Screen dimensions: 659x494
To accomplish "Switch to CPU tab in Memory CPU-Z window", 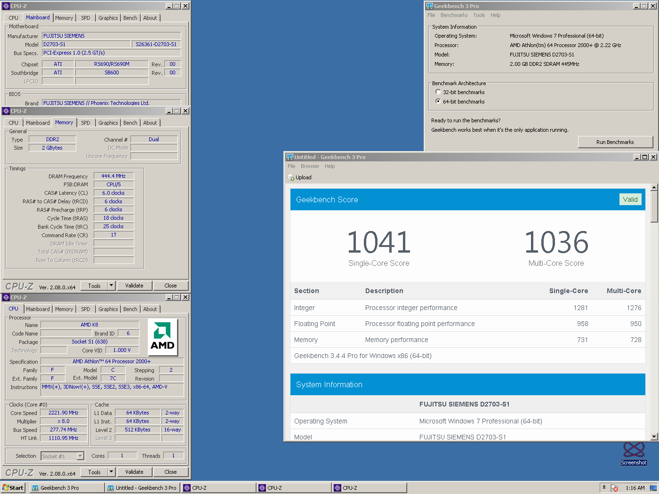I will point(14,123).
